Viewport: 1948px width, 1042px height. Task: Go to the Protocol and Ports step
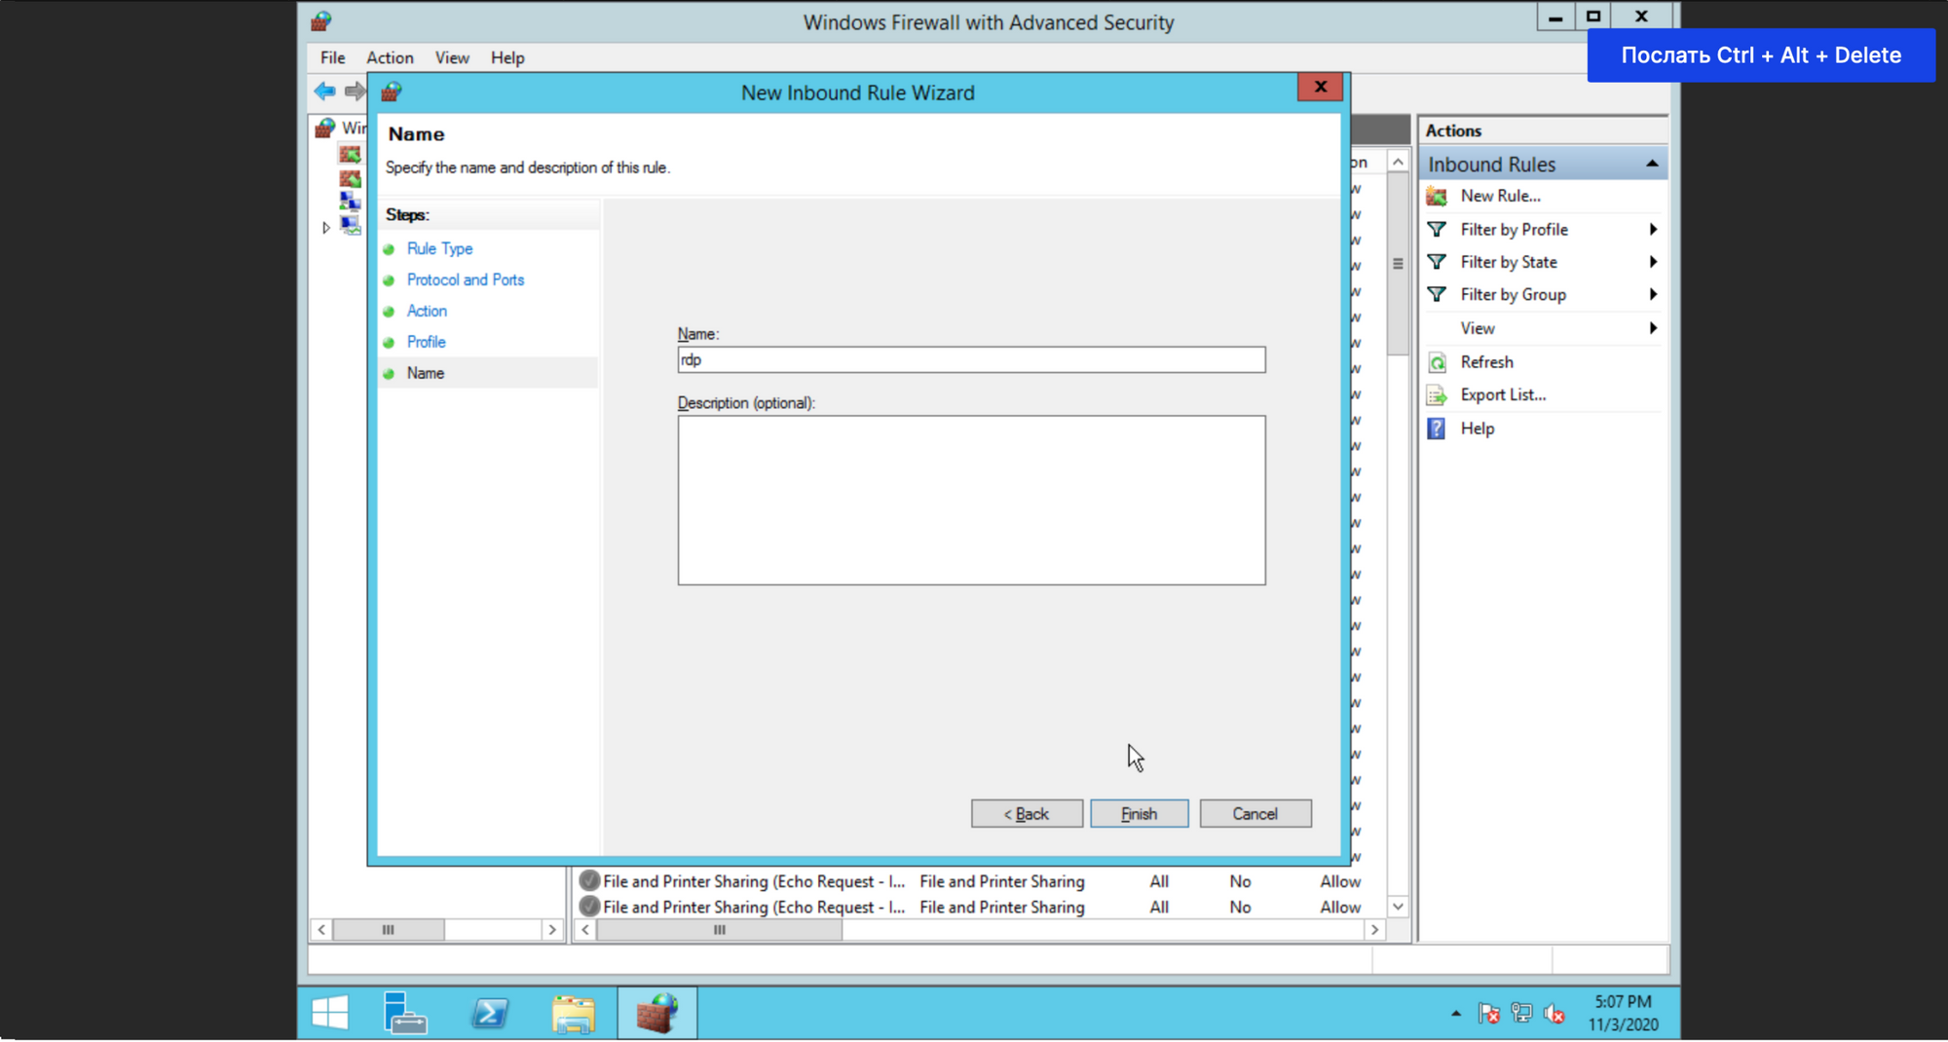coord(466,279)
